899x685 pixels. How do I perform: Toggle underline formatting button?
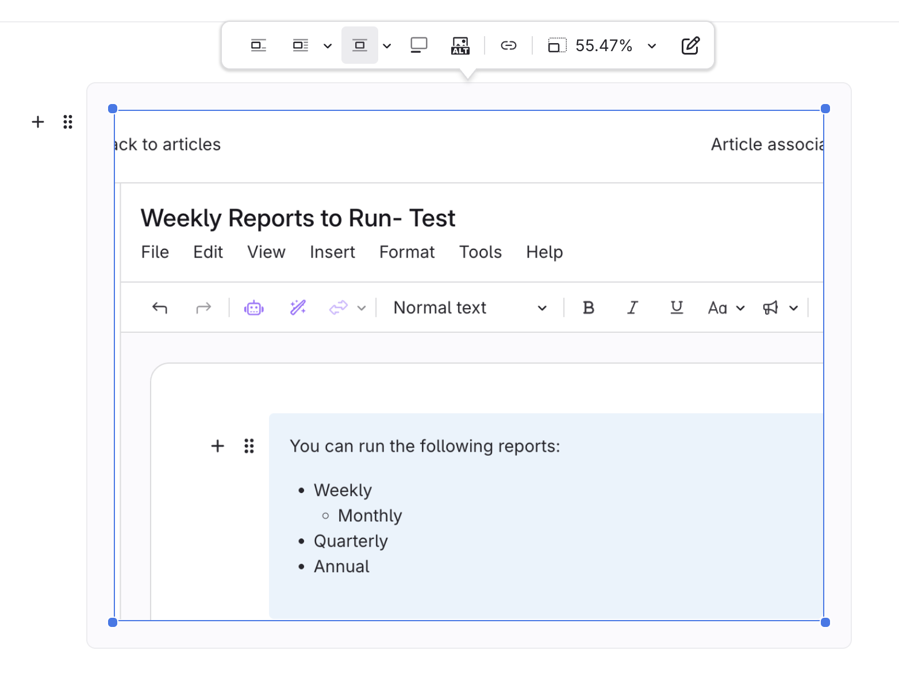tap(677, 308)
